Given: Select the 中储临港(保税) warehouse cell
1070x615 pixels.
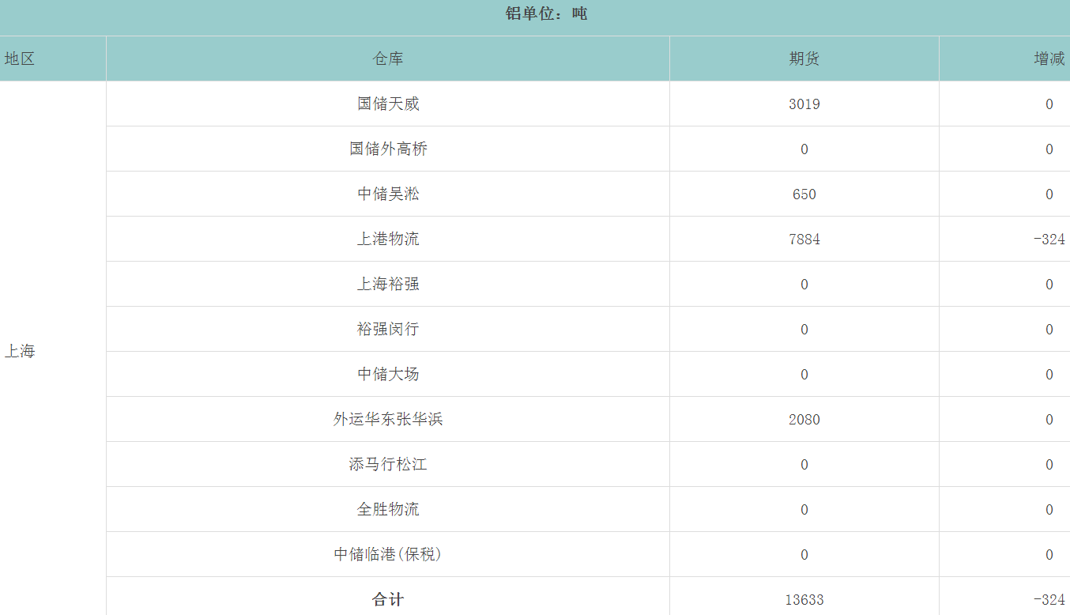Looking at the screenshot, I should click(x=387, y=554).
